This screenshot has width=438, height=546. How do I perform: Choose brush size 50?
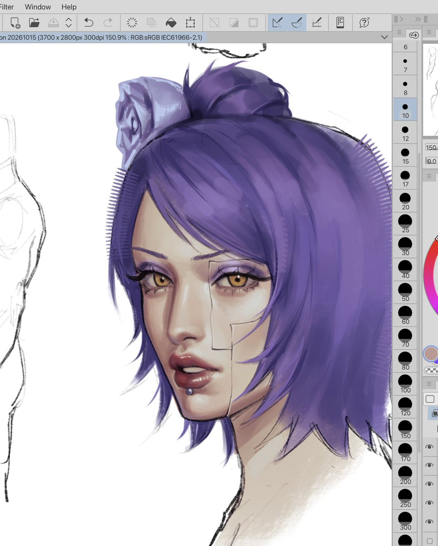[405, 292]
